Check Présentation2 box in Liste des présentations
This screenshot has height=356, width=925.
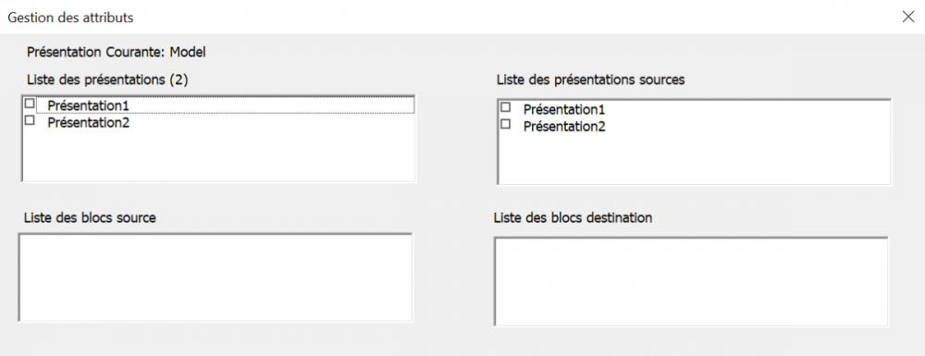pyautogui.click(x=30, y=120)
